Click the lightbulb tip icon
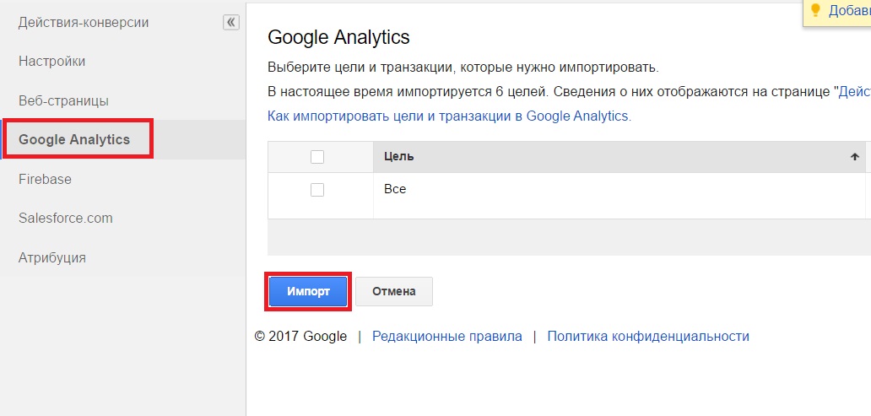Screen dimensions: 871x416 click(816, 11)
